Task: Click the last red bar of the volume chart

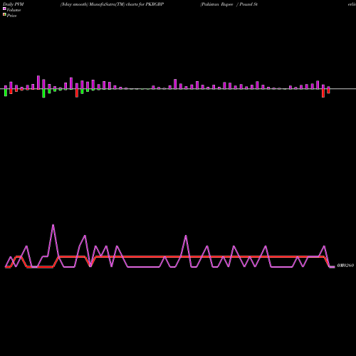Action: pyautogui.click(x=328, y=91)
